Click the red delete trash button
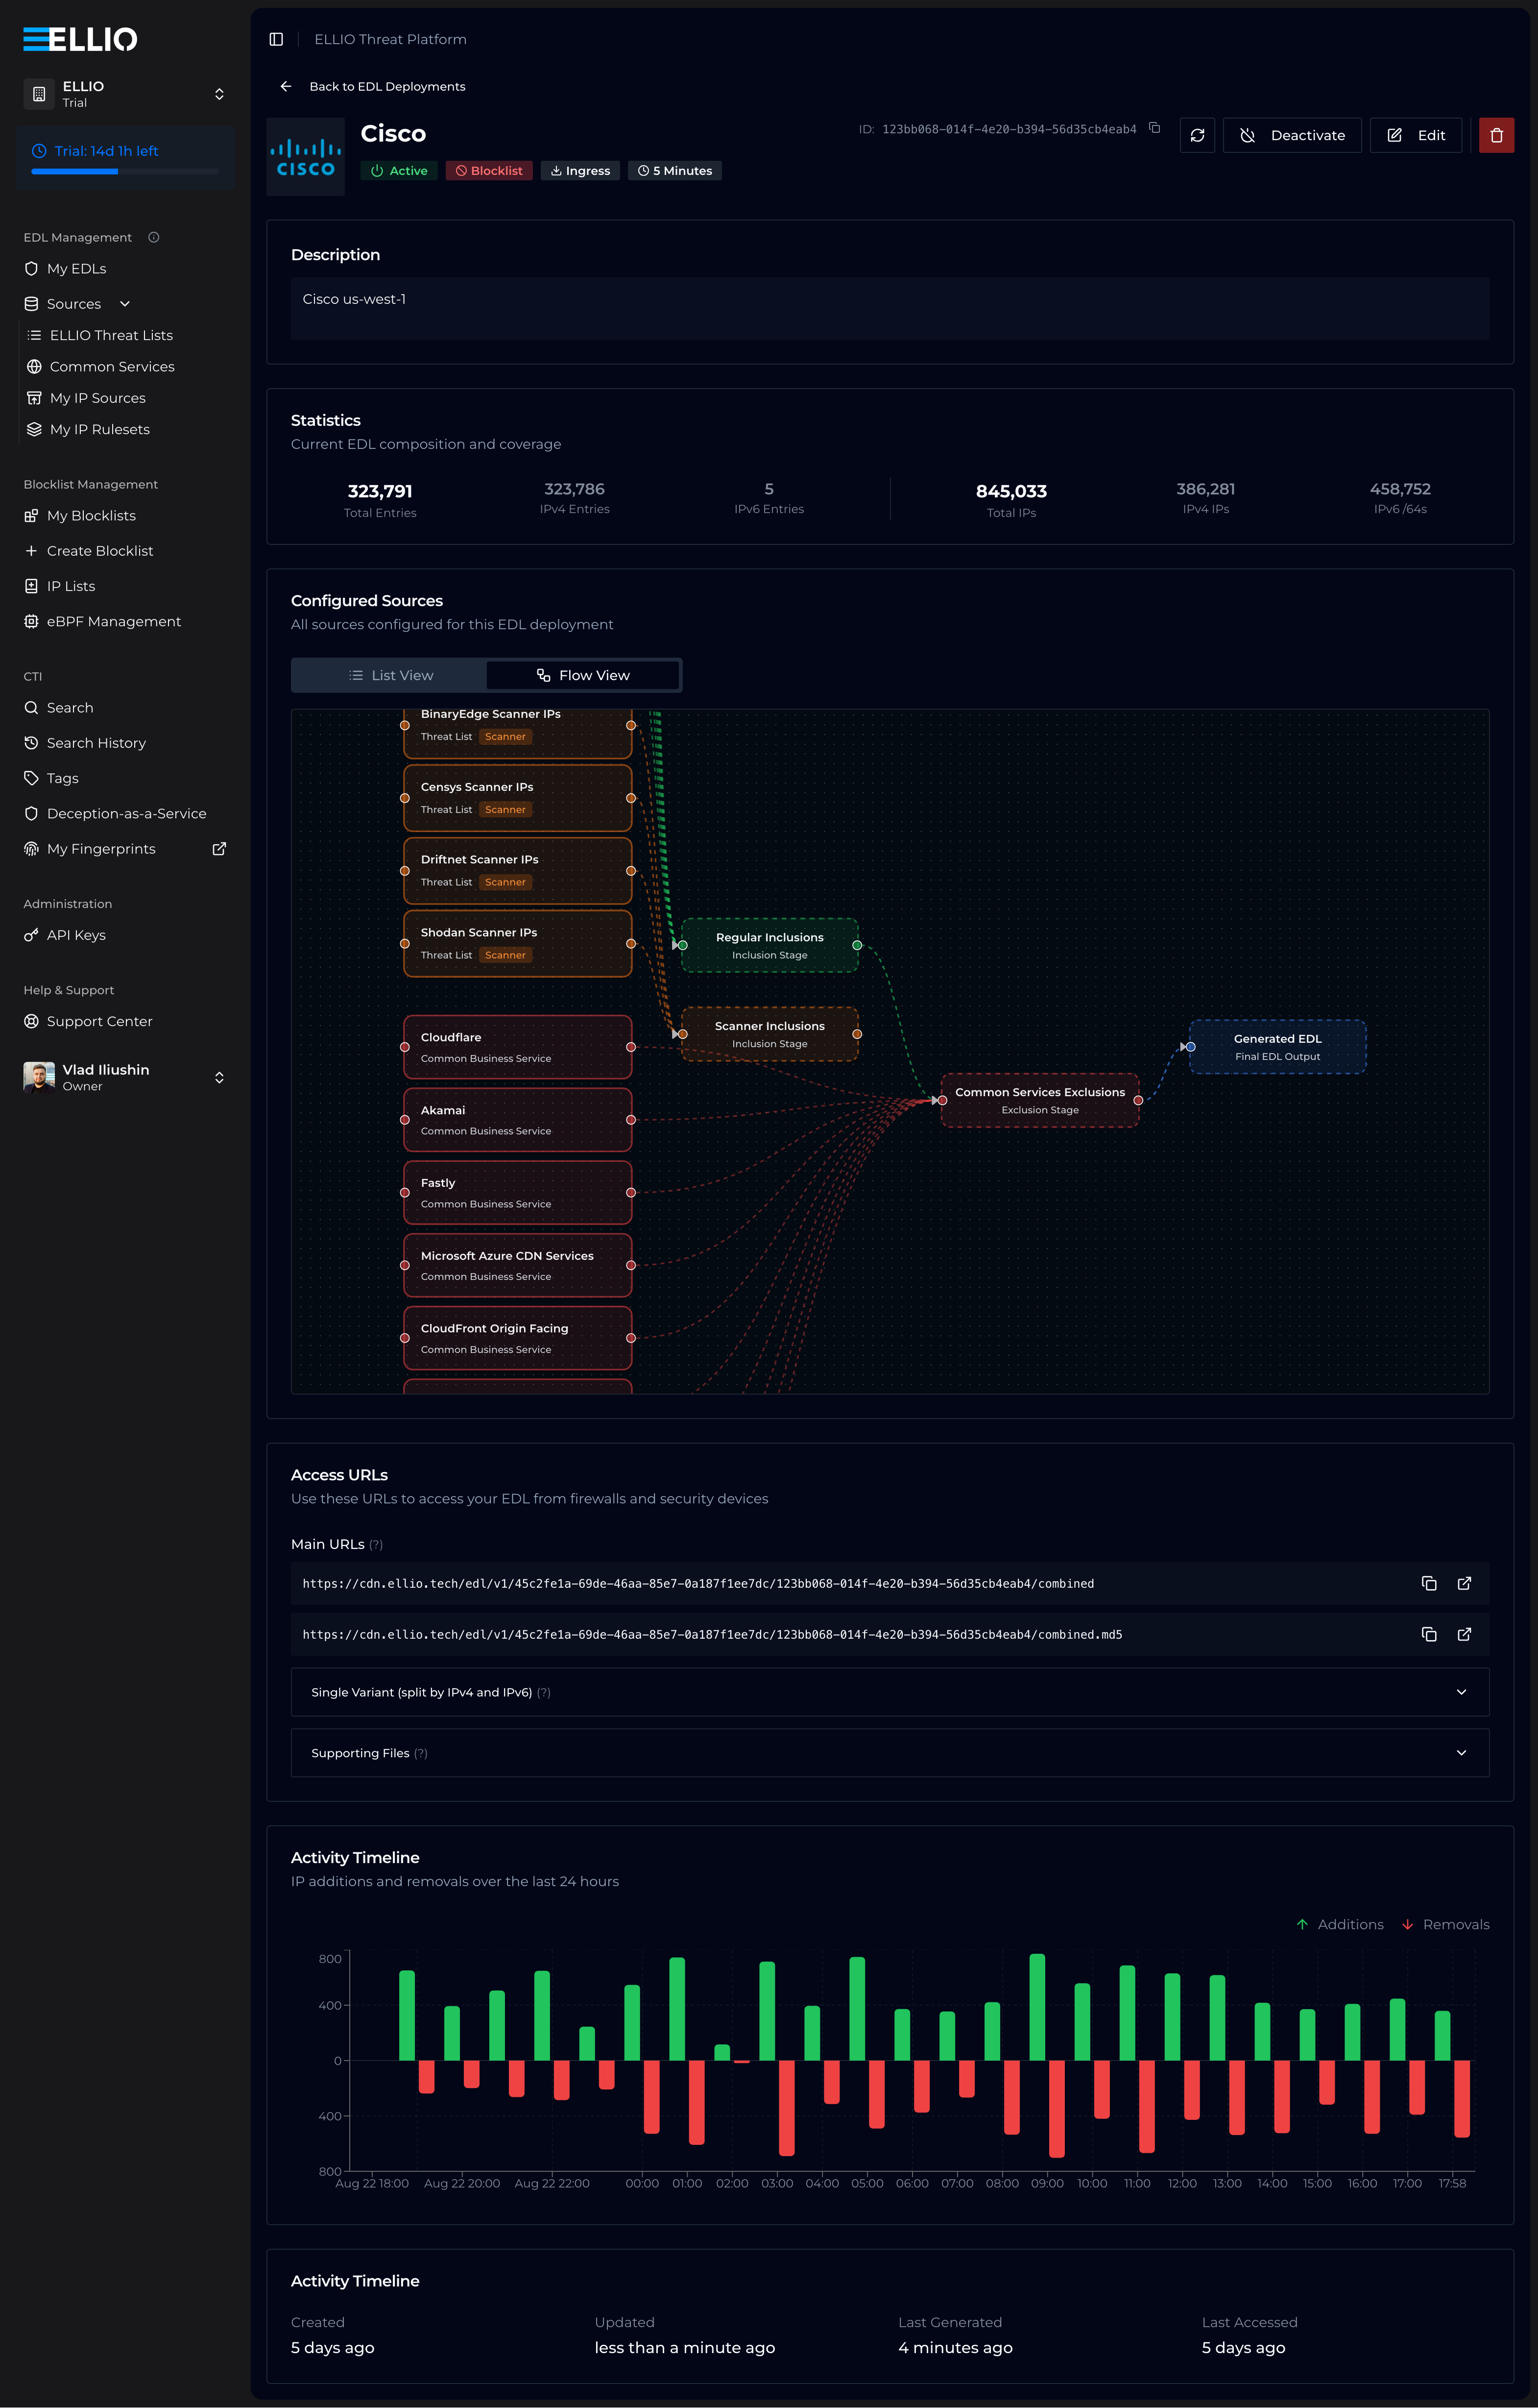 [1496, 135]
